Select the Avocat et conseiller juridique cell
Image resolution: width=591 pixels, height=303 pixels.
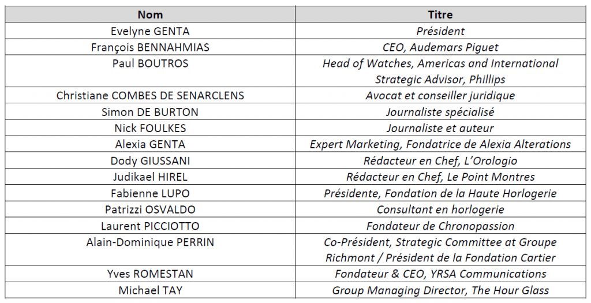point(440,96)
